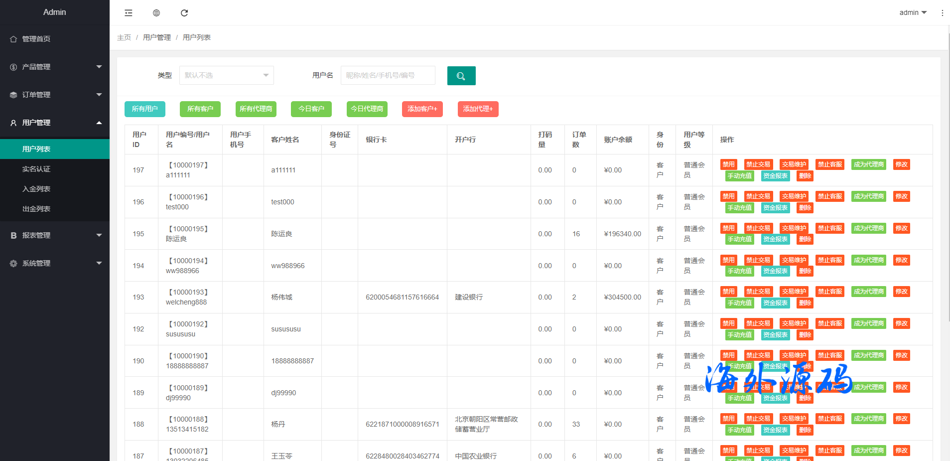Expand the 订单管理 sidebar menu
The image size is (950, 461).
click(x=55, y=95)
